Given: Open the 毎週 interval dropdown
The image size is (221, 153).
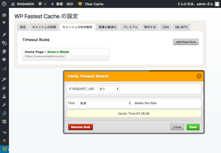Looking at the screenshot, I should (105, 103).
